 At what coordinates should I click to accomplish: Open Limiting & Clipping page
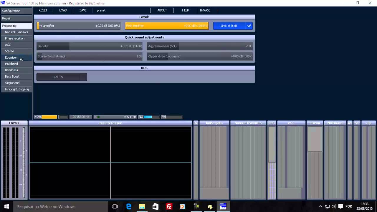click(16, 89)
